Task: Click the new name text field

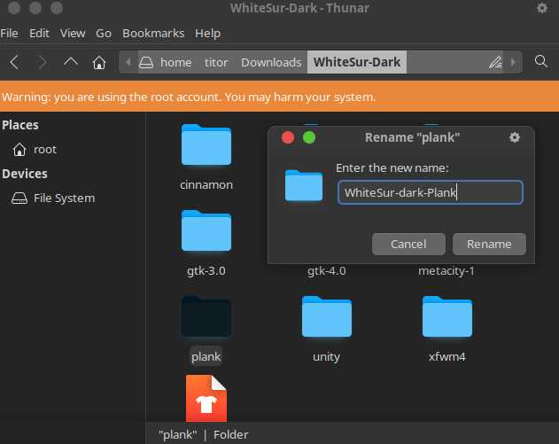Action: (431, 192)
